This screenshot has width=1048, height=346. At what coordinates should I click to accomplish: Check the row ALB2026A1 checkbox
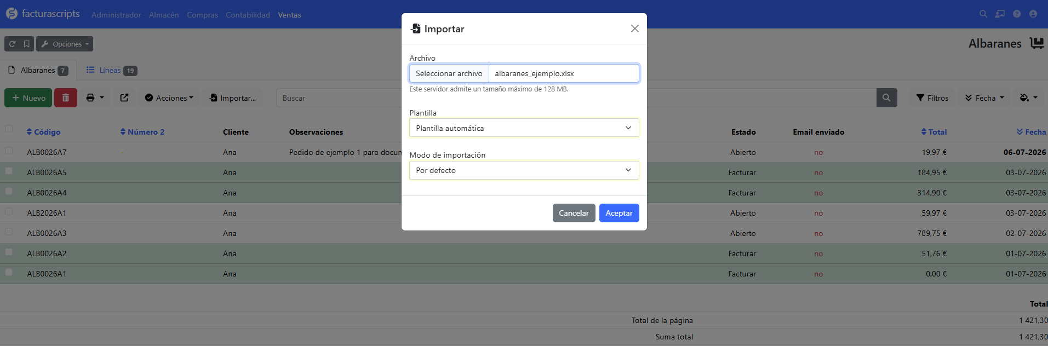(x=9, y=211)
